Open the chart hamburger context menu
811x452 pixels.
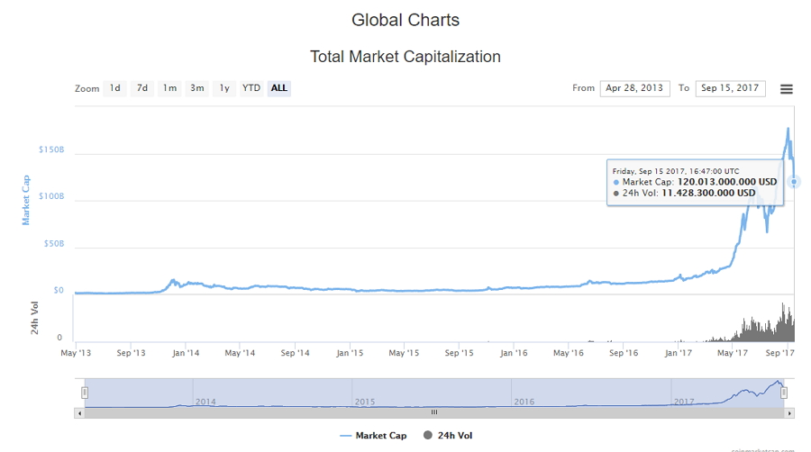click(786, 89)
